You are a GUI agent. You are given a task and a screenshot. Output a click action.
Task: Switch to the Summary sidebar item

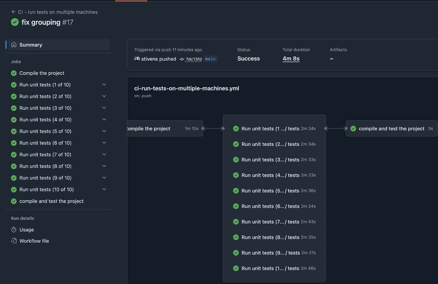point(31,45)
